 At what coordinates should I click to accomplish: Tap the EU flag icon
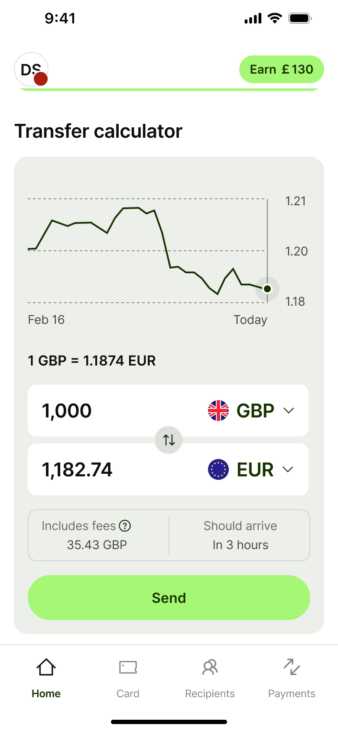[218, 469]
